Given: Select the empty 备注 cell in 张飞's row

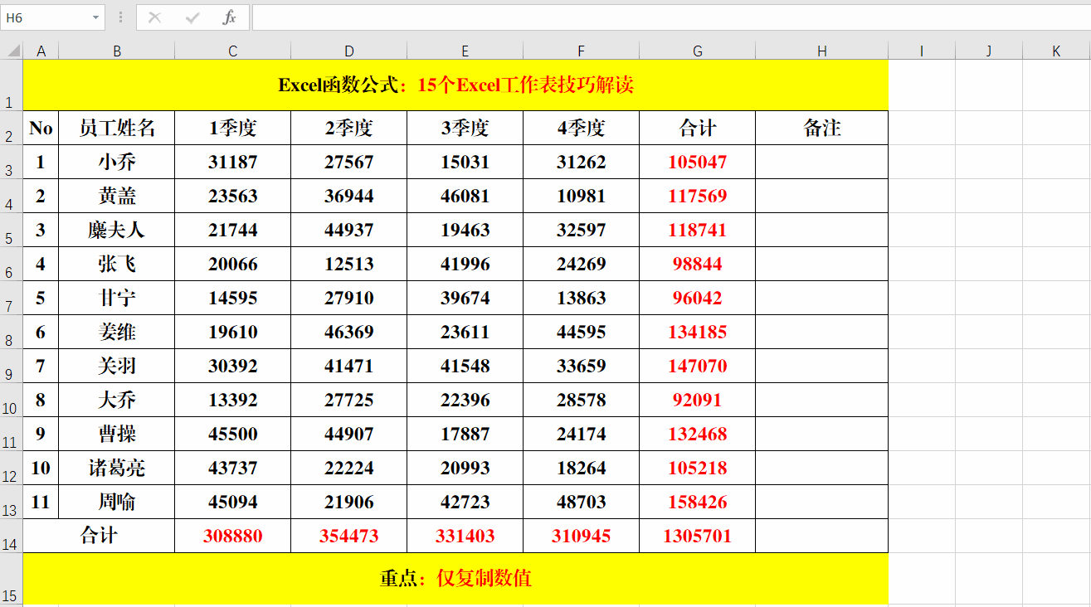Looking at the screenshot, I should 822,265.
